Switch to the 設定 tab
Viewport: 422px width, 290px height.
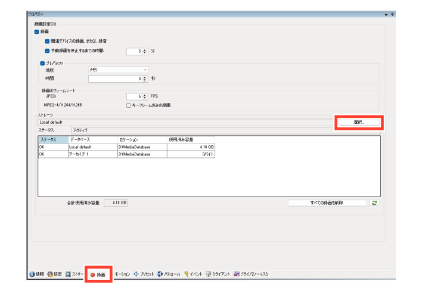pyautogui.click(x=55, y=274)
